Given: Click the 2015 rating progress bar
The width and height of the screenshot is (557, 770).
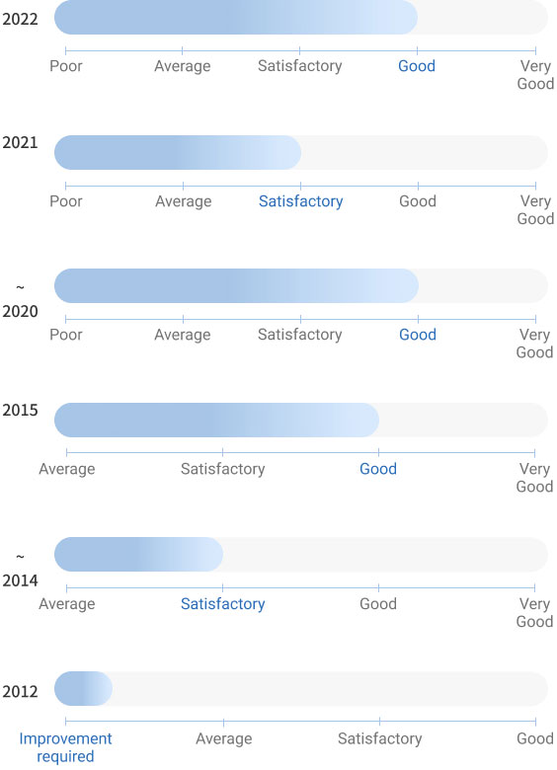Looking at the screenshot, I should 301,420.
